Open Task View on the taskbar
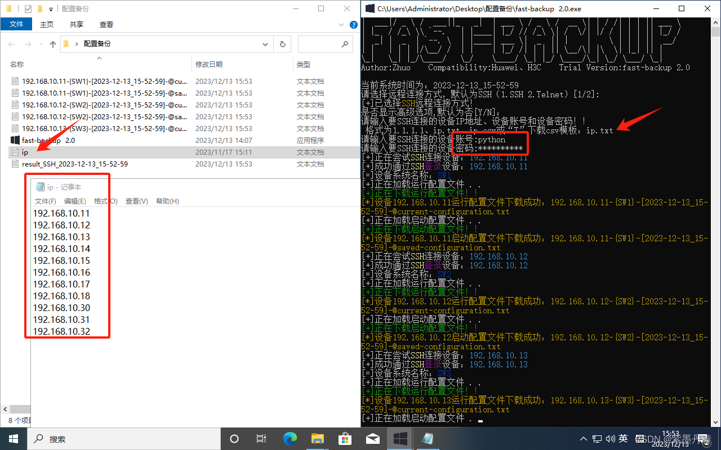 tap(261, 439)
